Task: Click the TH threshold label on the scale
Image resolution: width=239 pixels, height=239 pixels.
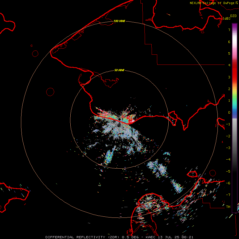Action: [x=228, y=207]
